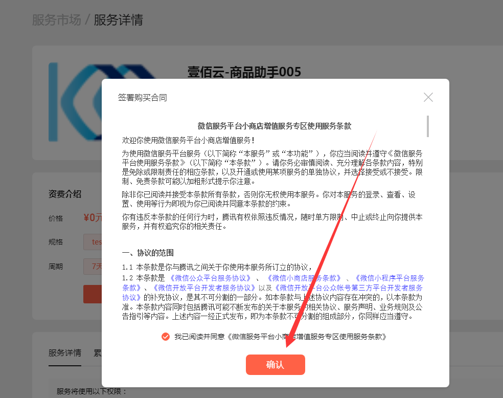Click the 壹佰云 service logo image
The image size is (503, 398).
[x=75, y=102]
